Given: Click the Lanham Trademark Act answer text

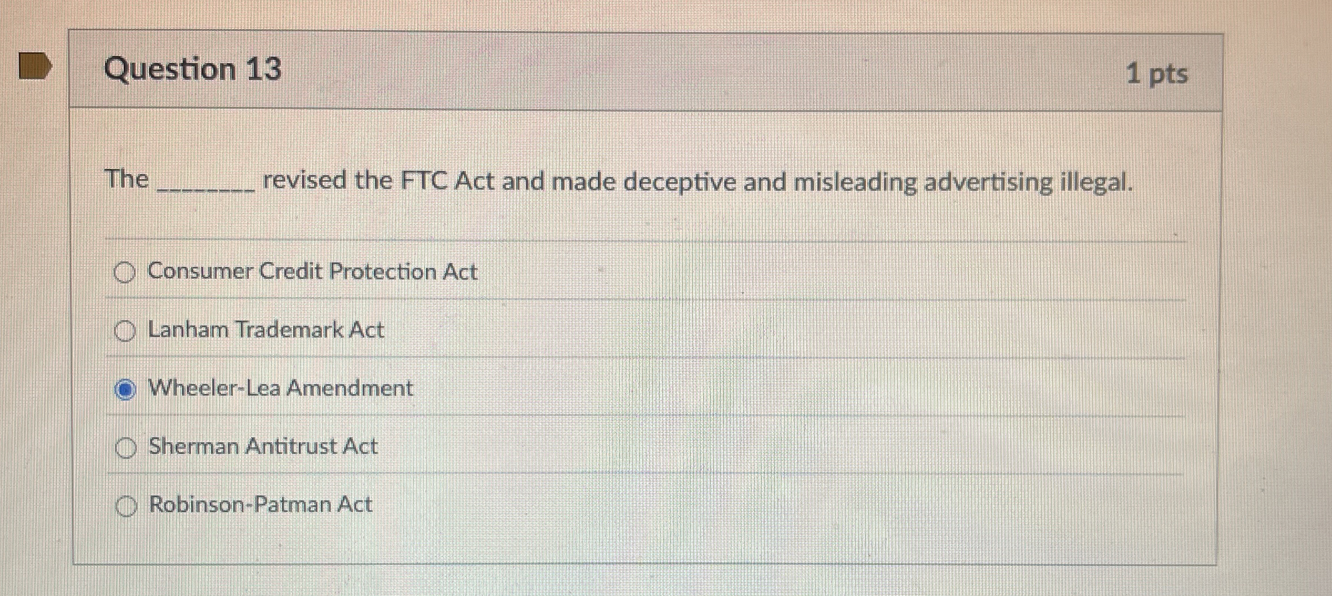Looking at the screenshot, I should 265,330.
